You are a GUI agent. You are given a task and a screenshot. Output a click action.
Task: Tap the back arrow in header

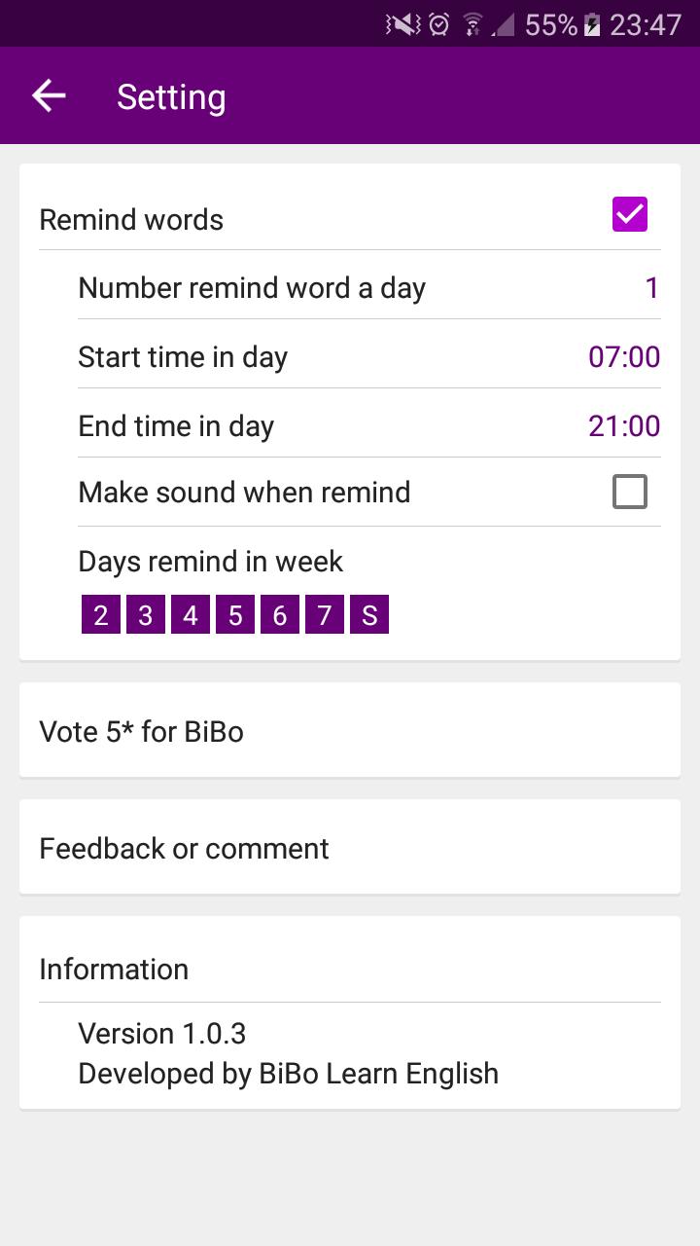[x=49, y=95]
